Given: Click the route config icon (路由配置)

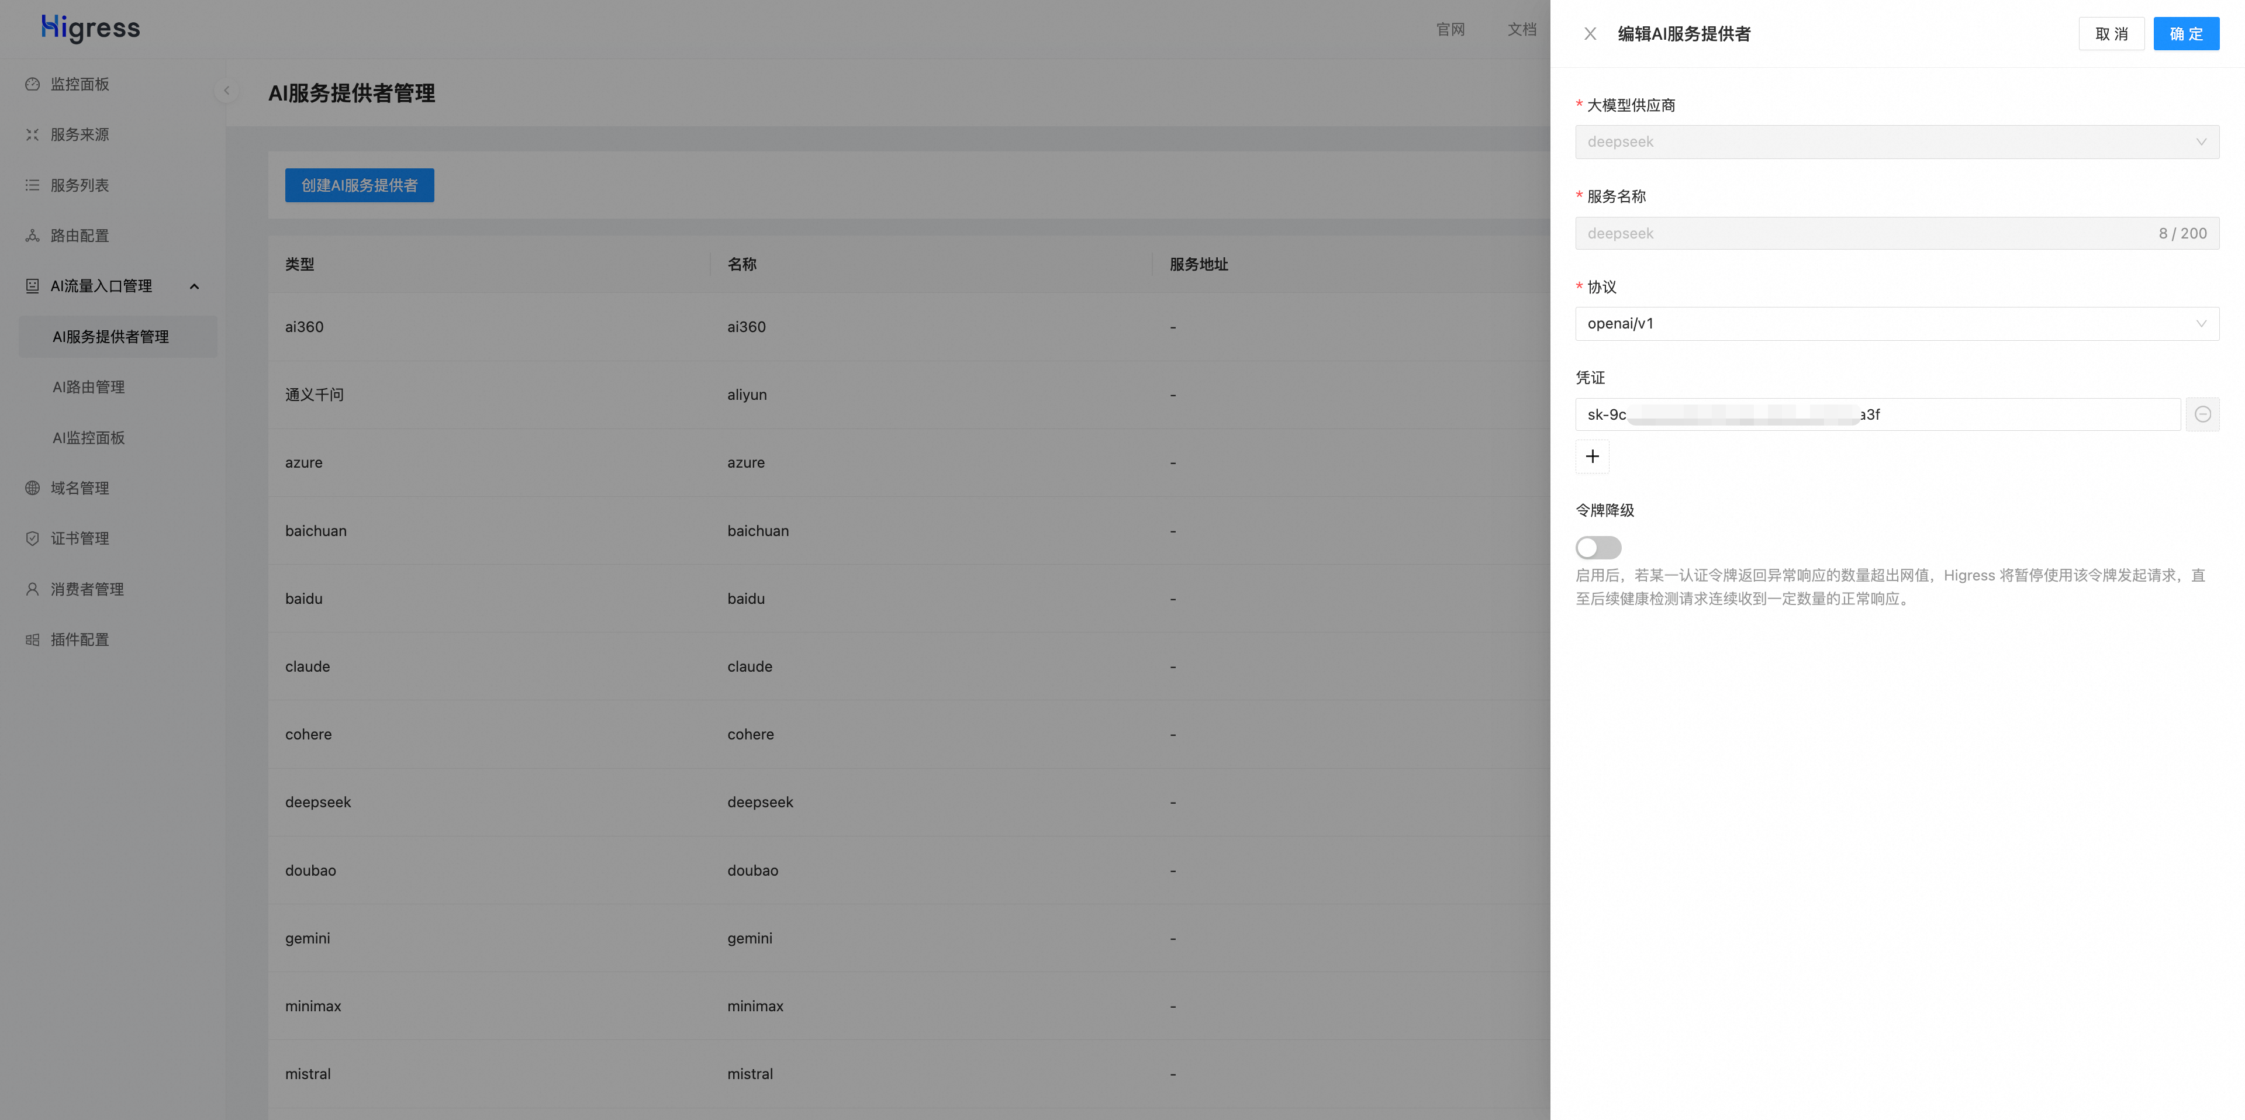Looking at the screenshot, I should [32, 236].
